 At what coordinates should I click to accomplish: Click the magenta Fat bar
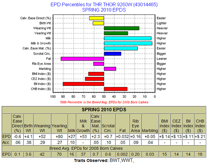[x=82, y=59]
